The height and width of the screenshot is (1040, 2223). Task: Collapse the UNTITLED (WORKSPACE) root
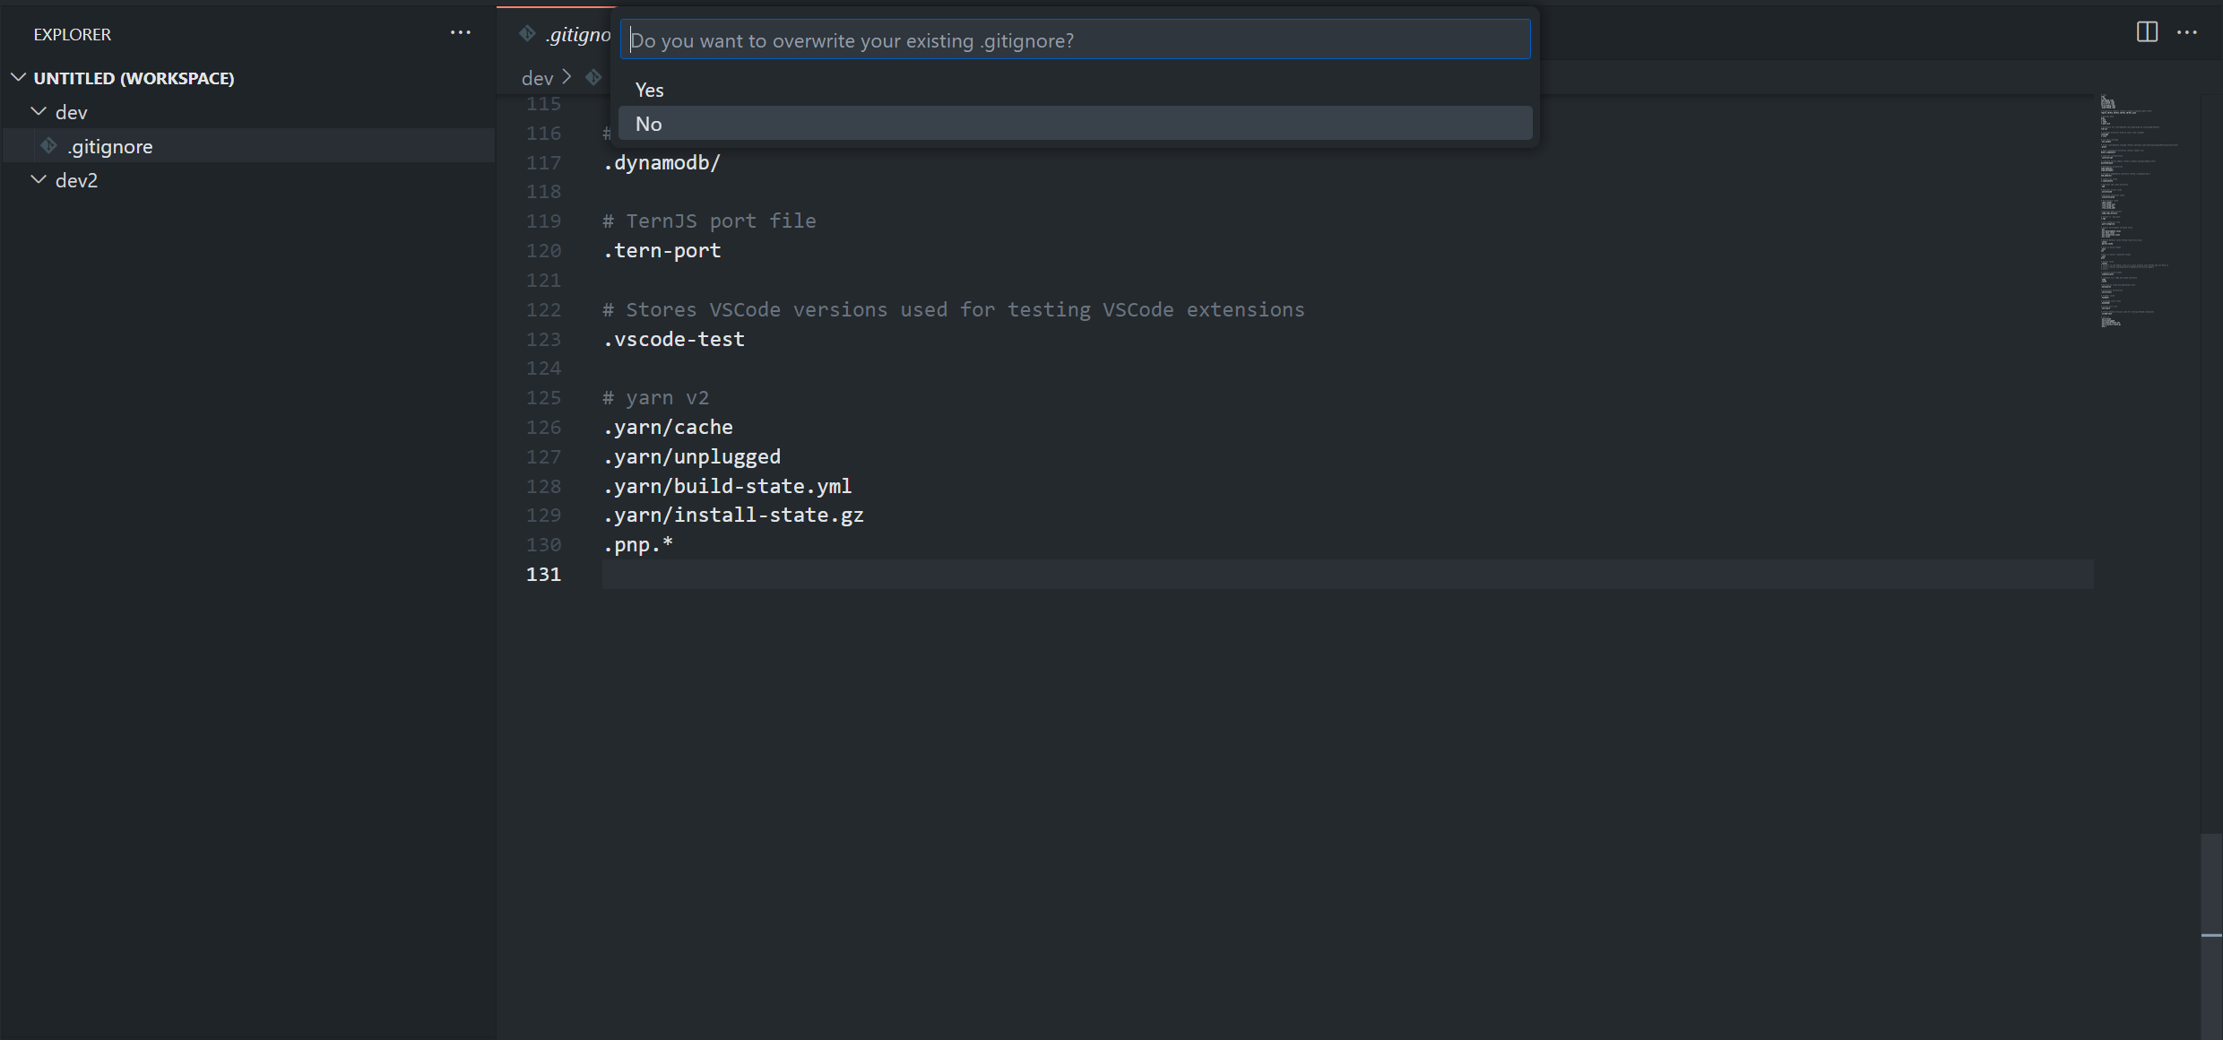coord(18,78)
